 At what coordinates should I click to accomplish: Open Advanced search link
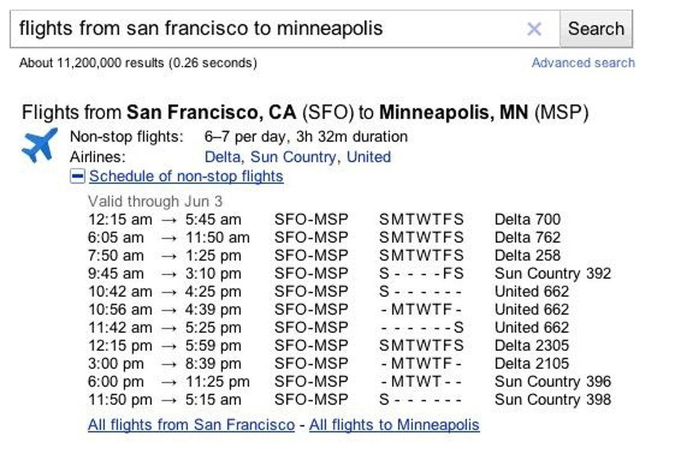pyautogui.click(x=583, y=63)
